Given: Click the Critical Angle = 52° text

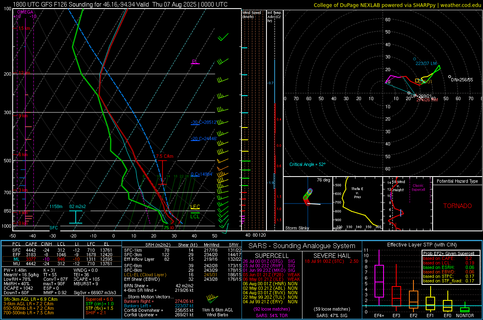Looking at the screenshot, I should click(307, 164).
